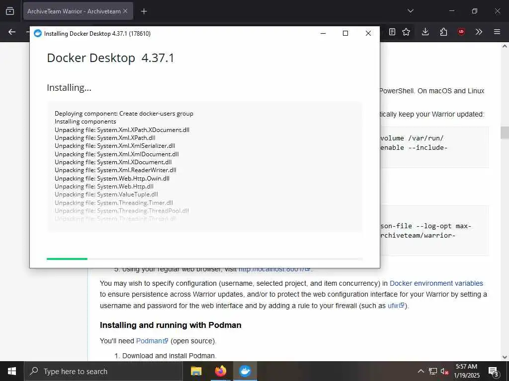Viewport: 509px width, 381px height.
Task: Minimize the Docker Desktop installer window
Action: coord(323,33)
